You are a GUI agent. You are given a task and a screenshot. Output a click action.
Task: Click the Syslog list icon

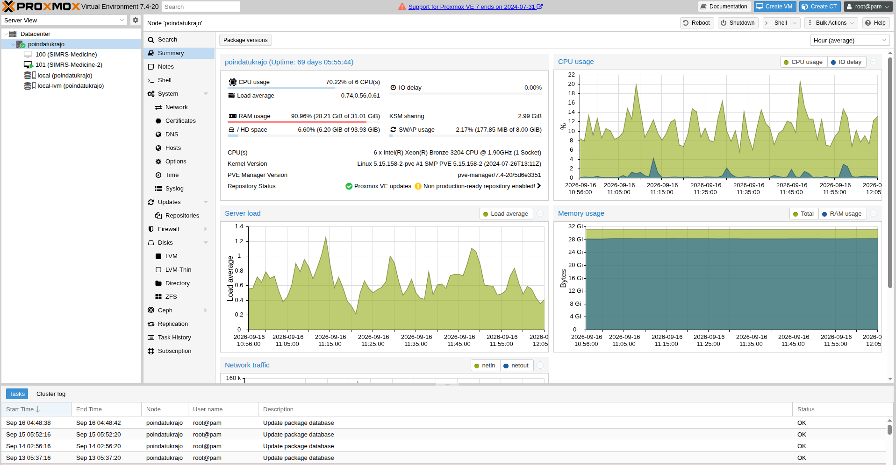(158, 189)
